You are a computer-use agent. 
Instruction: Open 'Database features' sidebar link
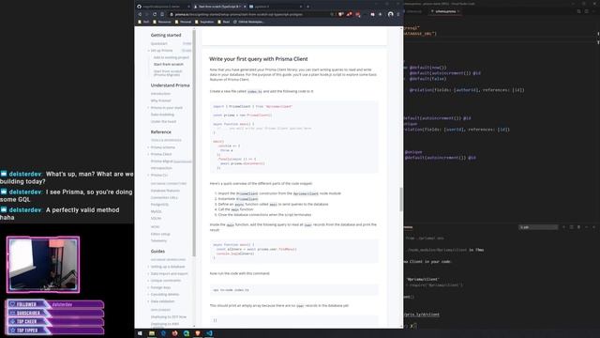pyautogui.click(x=165, y=191)
